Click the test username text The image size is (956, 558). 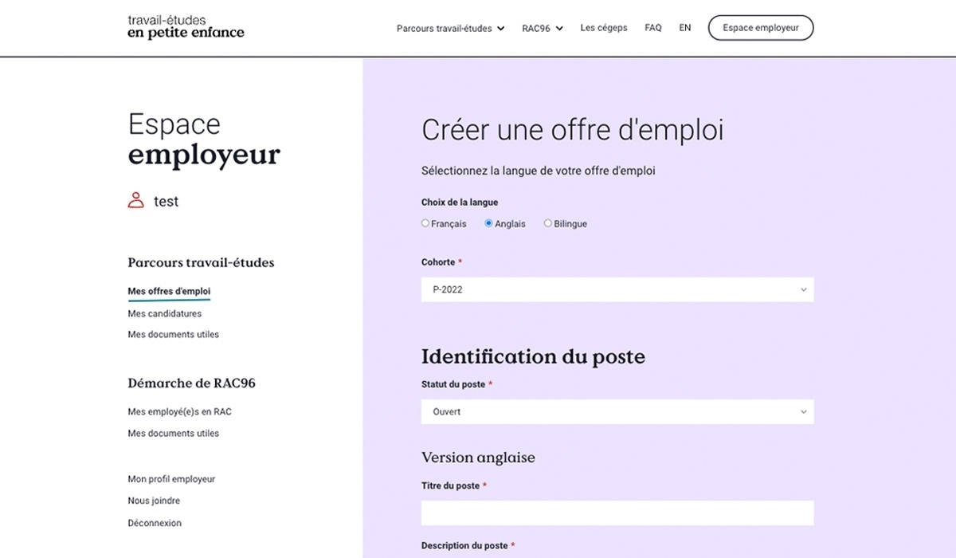pyautogui.click(x=167, y=202)
